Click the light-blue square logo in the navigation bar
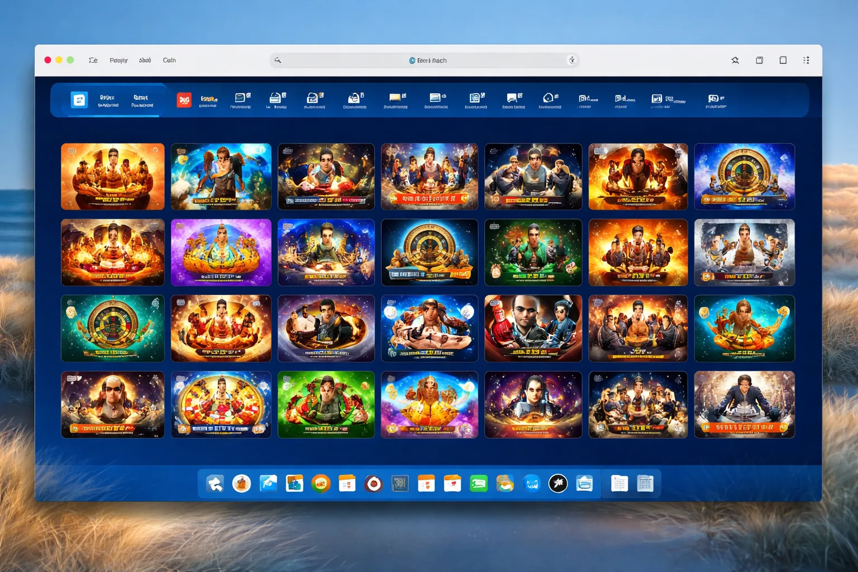Viewport: 858px width, 572px height. coord(79,100)
